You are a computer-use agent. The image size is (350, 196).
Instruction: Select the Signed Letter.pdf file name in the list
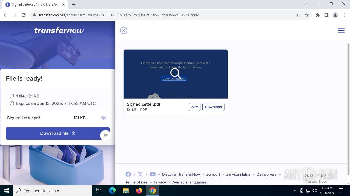24,118
